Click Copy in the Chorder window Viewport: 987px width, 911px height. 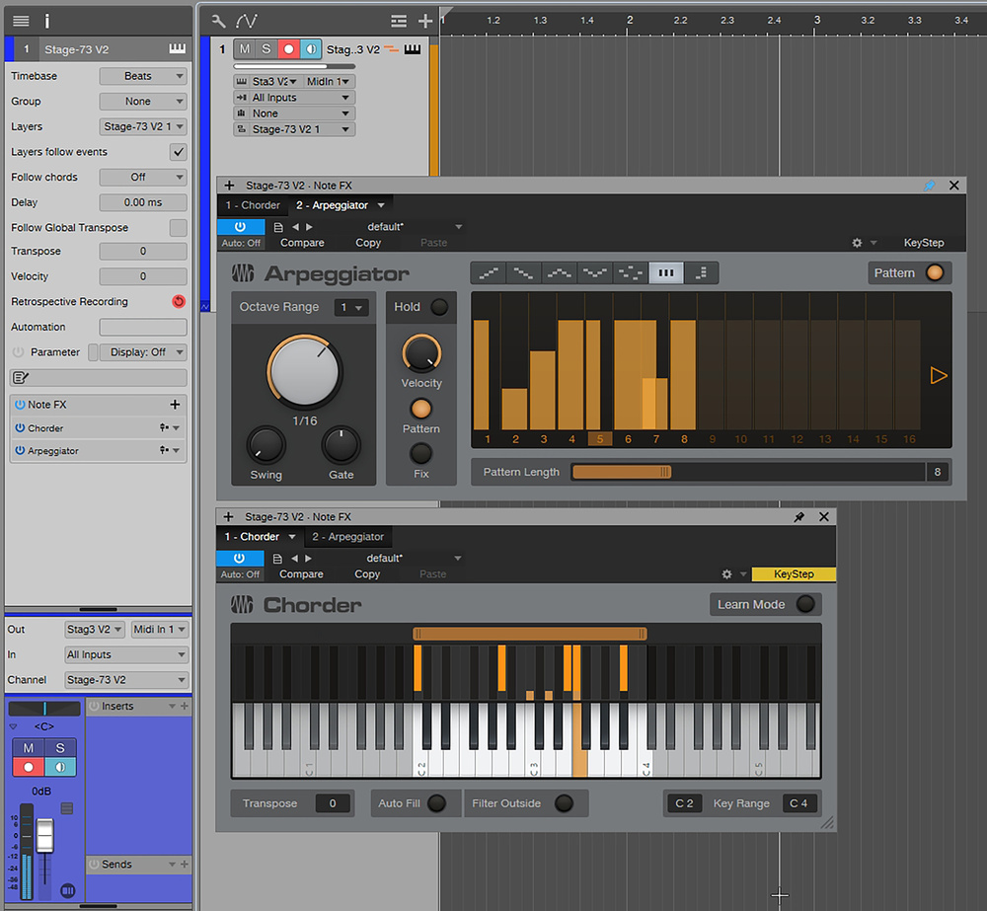coord(367,574)
